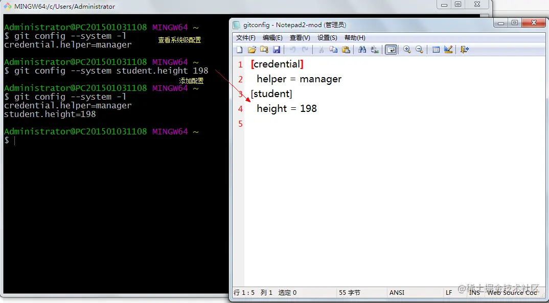Click the 'gitconfig - Notepad2-mod (管理员)' title bar

pos(294,25)
